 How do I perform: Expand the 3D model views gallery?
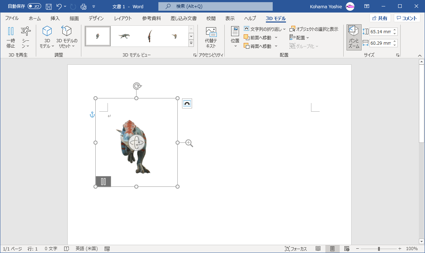click(x=191, y=44)
